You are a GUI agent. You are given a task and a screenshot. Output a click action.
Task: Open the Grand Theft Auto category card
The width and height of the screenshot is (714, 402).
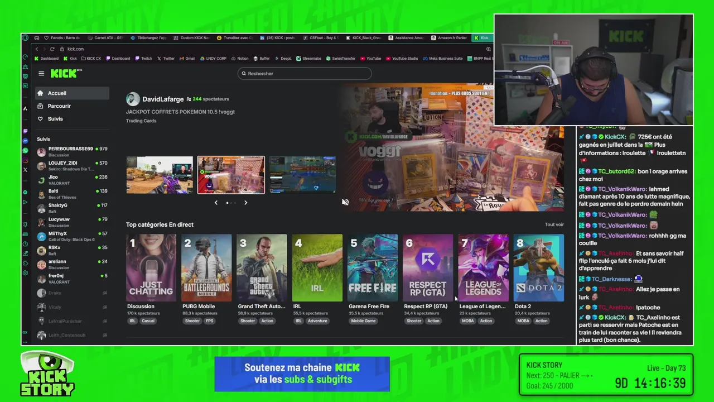[x=262, y=268]
